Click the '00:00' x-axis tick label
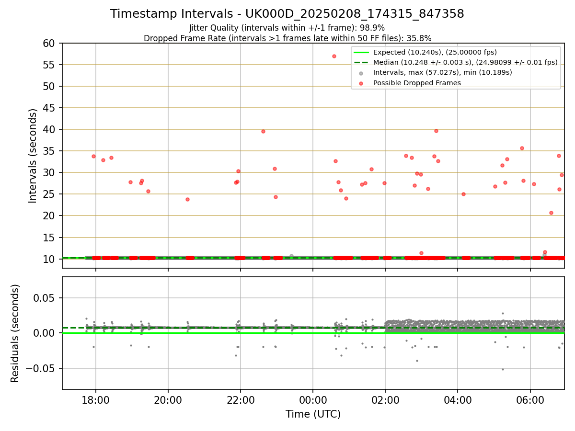Image resolution: width=575 pixels, height=431 pixels. pyautogui.click(x=313, y=400)
